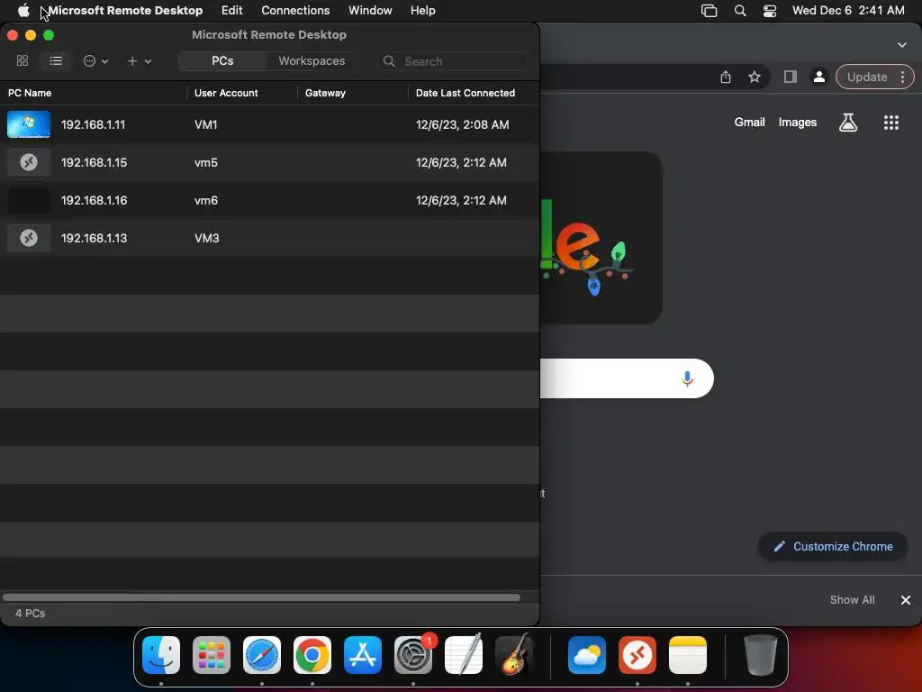This screenshot has height=692, width=922.
Task: Click the 4 PCs status text
Action: tap(30, 613)
